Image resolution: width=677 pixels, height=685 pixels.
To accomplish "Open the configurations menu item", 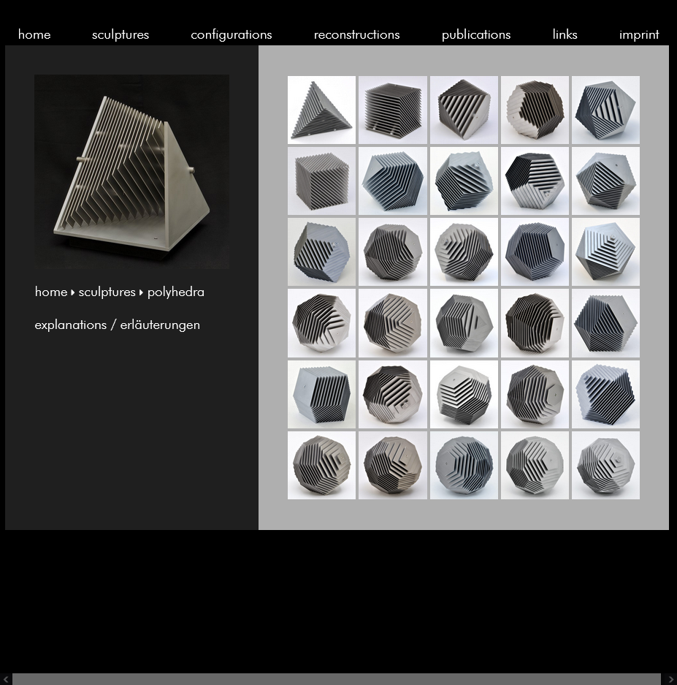I will point(232,34).
